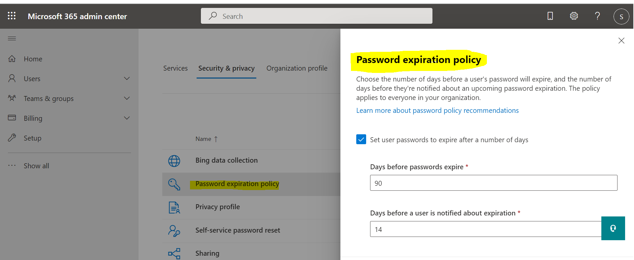The width and height of the screenshot is (634, 260).
Task: Open Learn more about password policy recommendations
Action: tap(437, 111)
